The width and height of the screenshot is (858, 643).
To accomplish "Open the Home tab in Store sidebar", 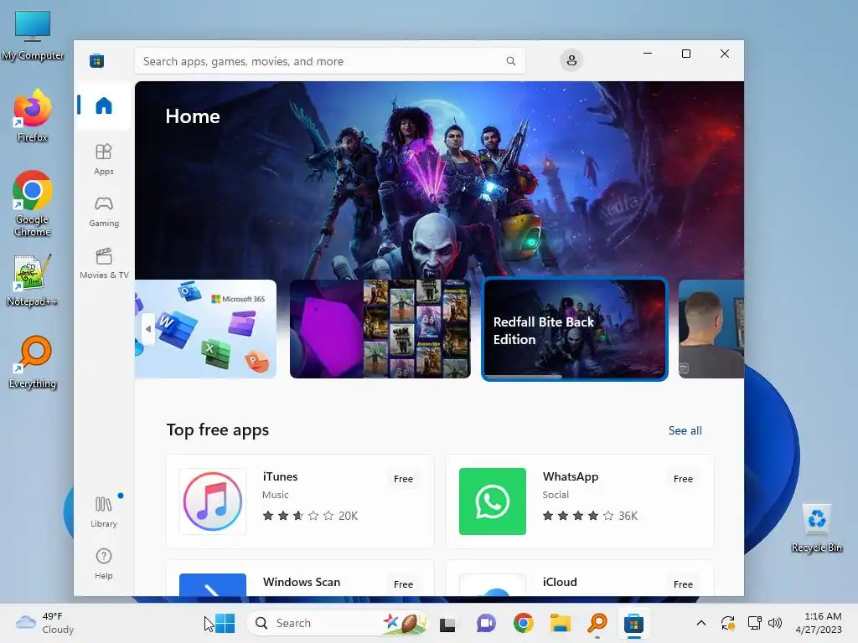I will [x=103, y=105].
